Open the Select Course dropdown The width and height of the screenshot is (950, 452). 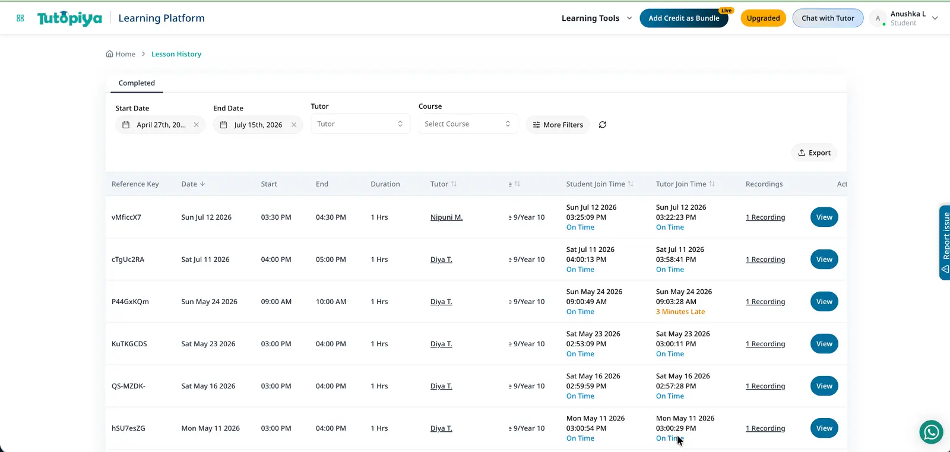click(x=468, y=124)
